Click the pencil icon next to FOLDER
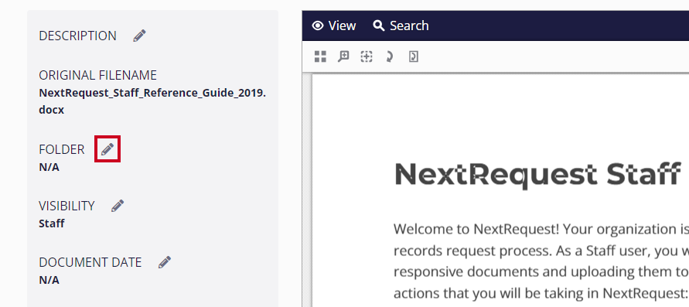 click(107, 149)
